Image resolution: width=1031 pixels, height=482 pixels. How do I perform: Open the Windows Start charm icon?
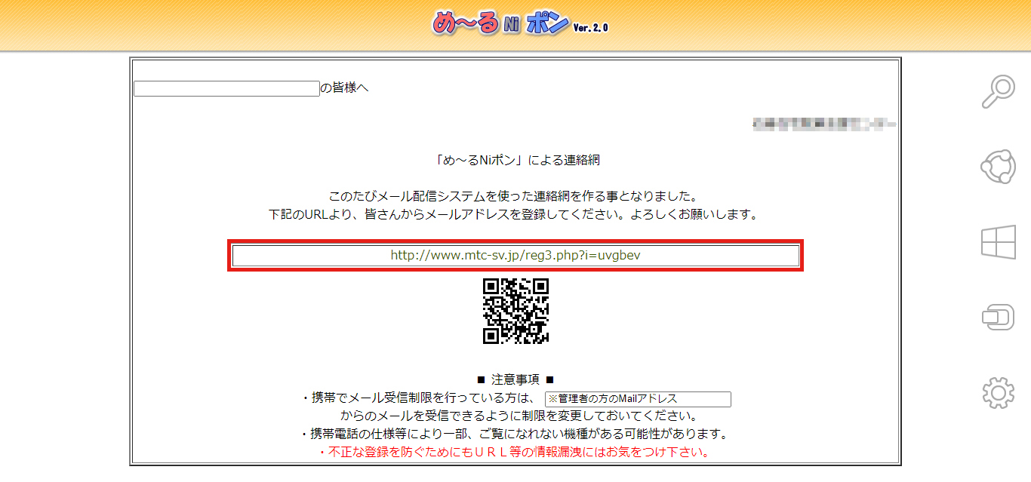998,242
